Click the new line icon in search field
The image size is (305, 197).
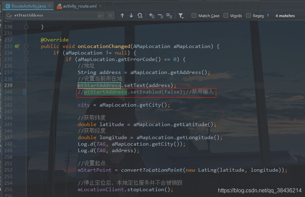pos(100,15)
